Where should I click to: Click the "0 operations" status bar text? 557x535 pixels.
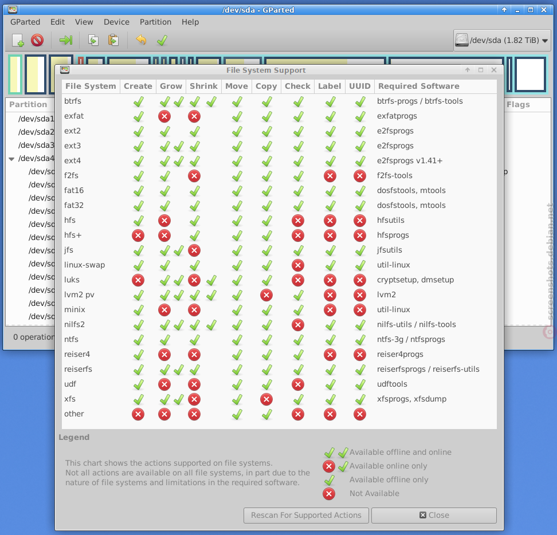click(34, 337)
